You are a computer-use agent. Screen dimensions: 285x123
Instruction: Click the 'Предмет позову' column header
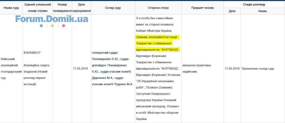tap(202, 8)
